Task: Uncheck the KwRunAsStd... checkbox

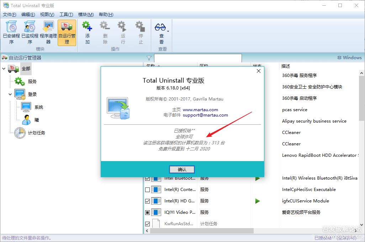Action: [x=147, y=224]
